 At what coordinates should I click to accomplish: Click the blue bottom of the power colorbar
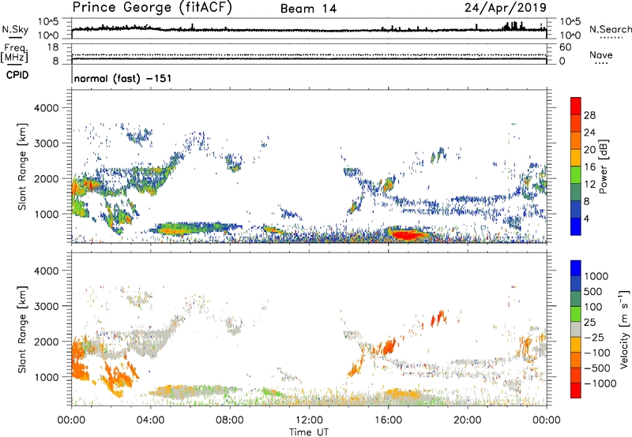click(x=576, y=226)
